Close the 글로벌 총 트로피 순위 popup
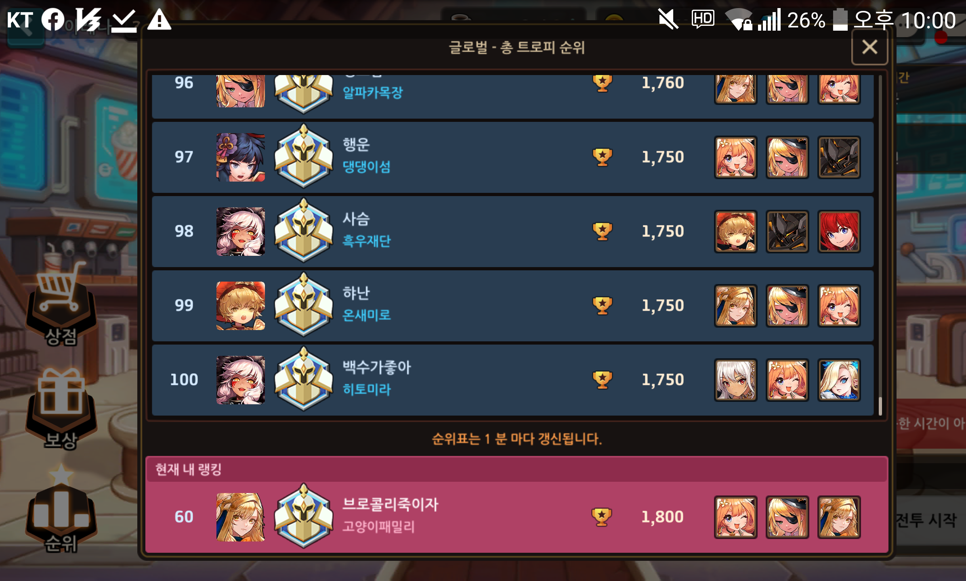Viewport: 966px width, 581px height. point(869,47)
